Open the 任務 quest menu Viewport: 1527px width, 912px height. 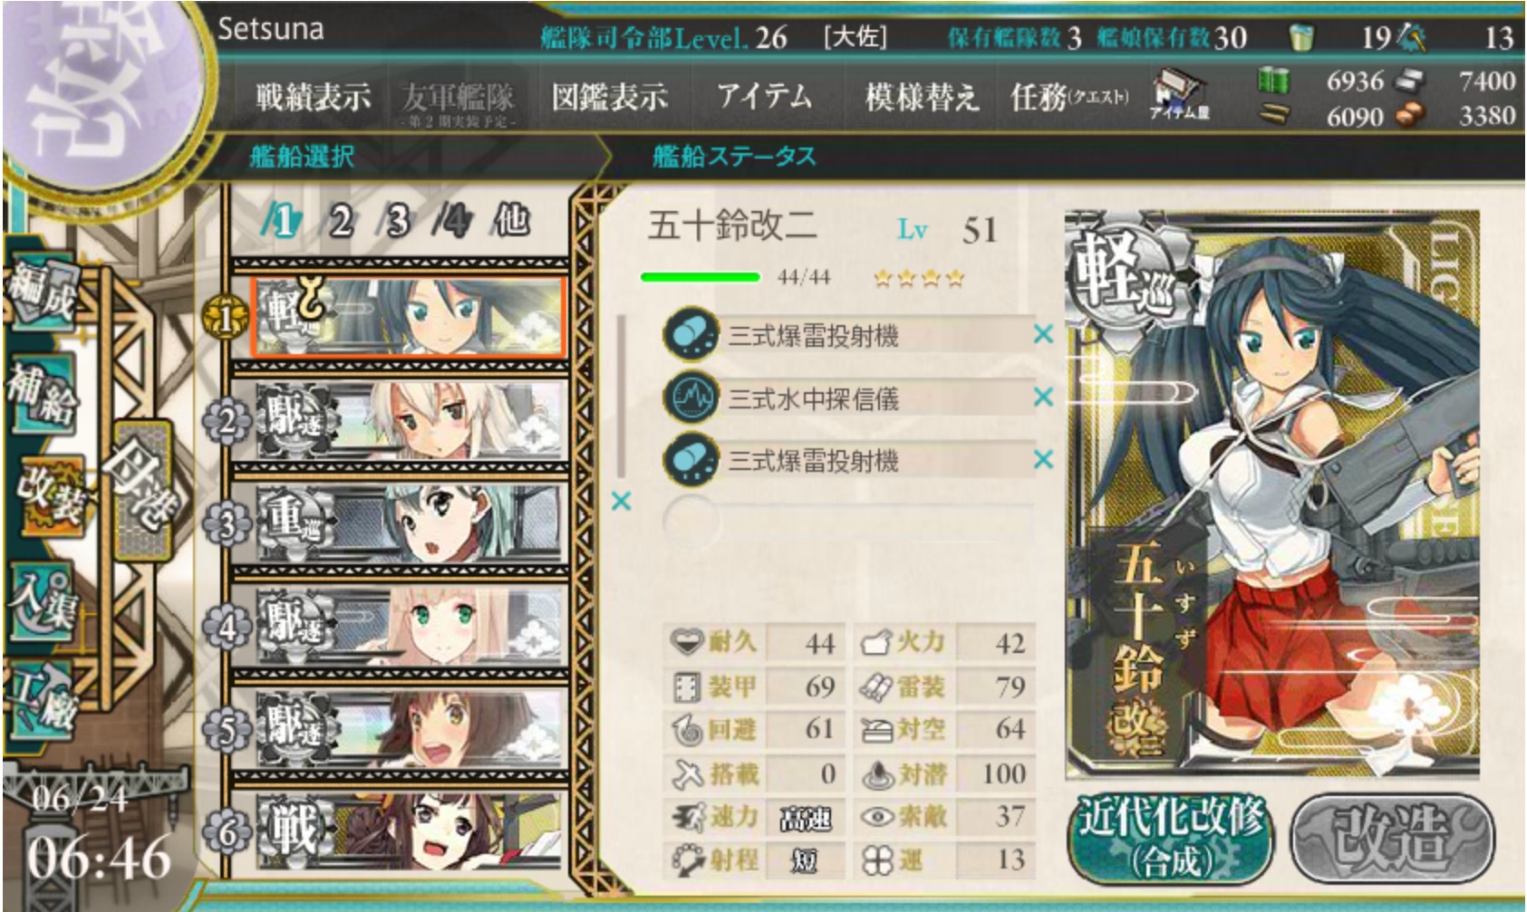pyautogui.click(x=1069, y=96)
